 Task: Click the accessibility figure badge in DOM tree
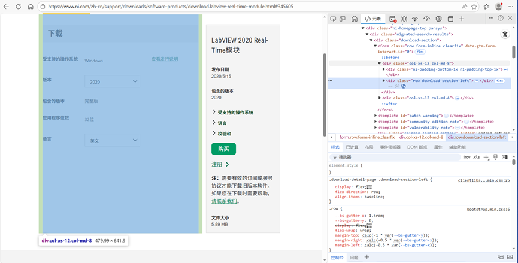pos(505,34)
